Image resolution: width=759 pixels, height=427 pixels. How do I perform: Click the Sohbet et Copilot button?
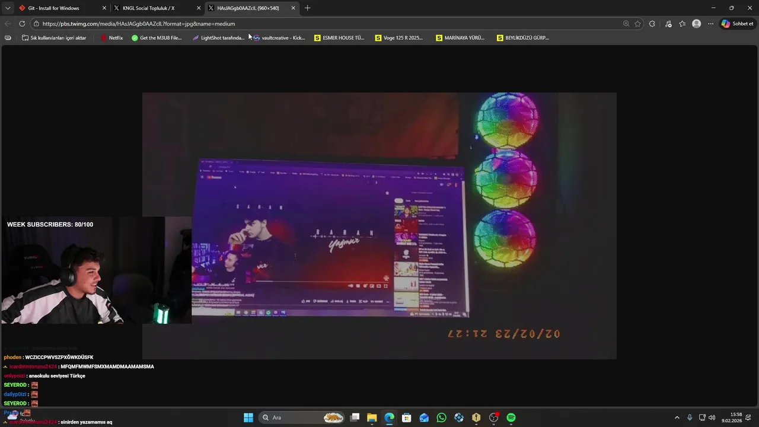(x=738, y=24)
